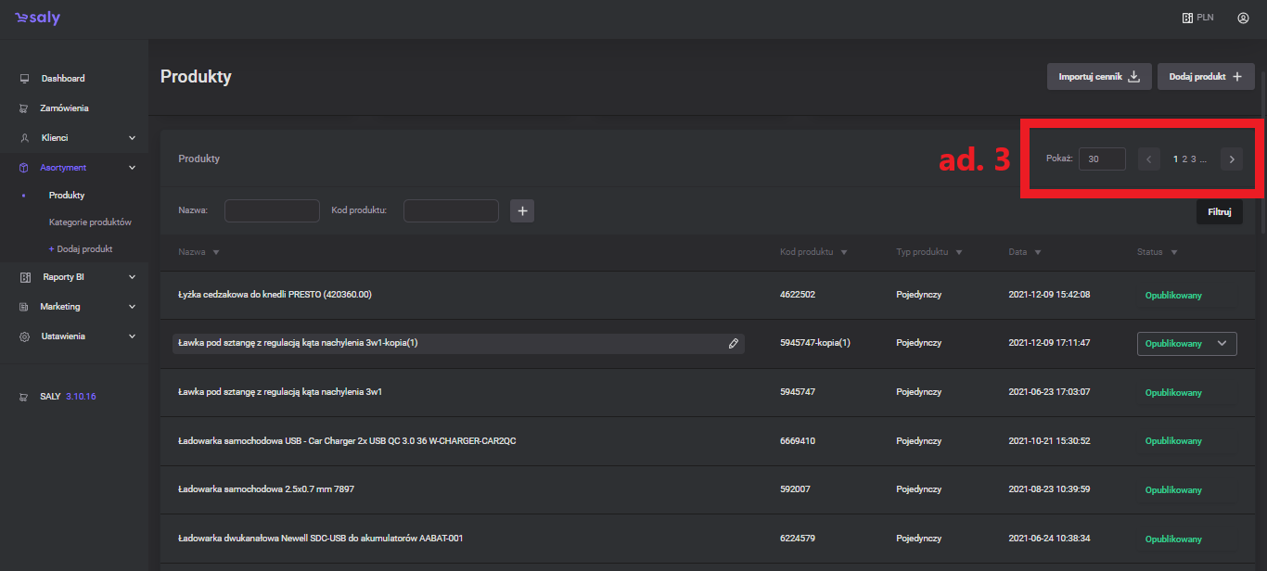Click the pencil edit icon in product row
The width and height of the screenshot is (1267, 571).
734,343
